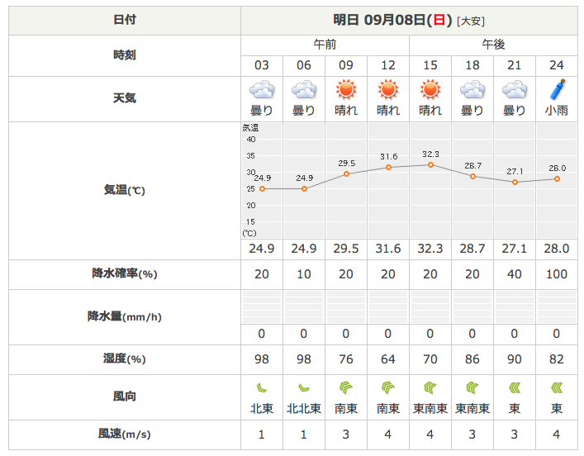Viewport: 584px width, 456px height.
Task: Click the sunny icon in the 09 column
Action: point(346,89)
